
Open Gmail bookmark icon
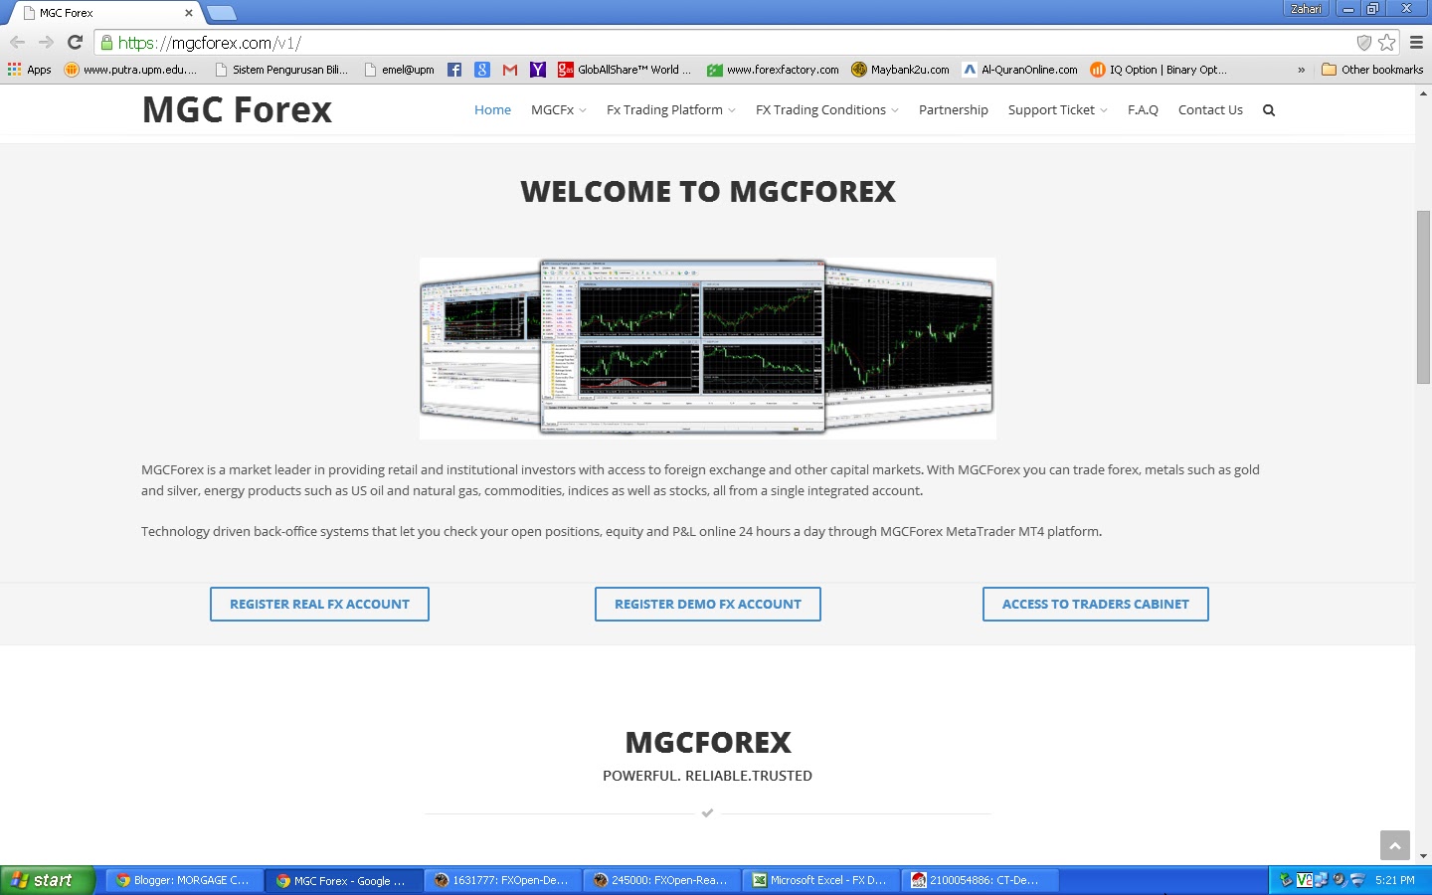[x=510, y=70]
